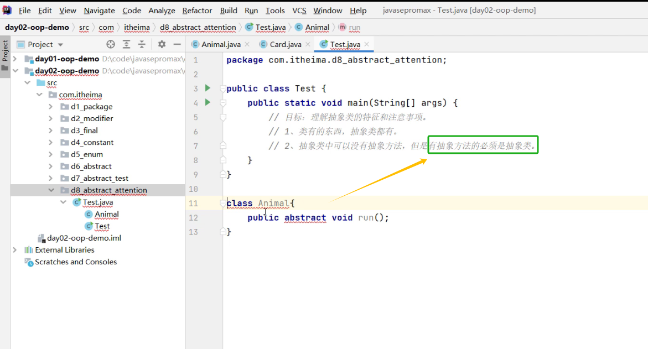Open the Tools menu

point(275,11)
